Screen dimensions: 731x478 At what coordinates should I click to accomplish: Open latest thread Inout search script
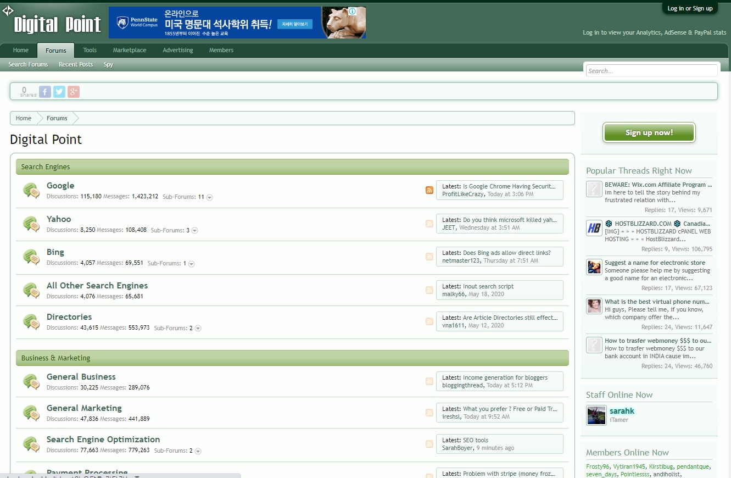coord(488,286)
